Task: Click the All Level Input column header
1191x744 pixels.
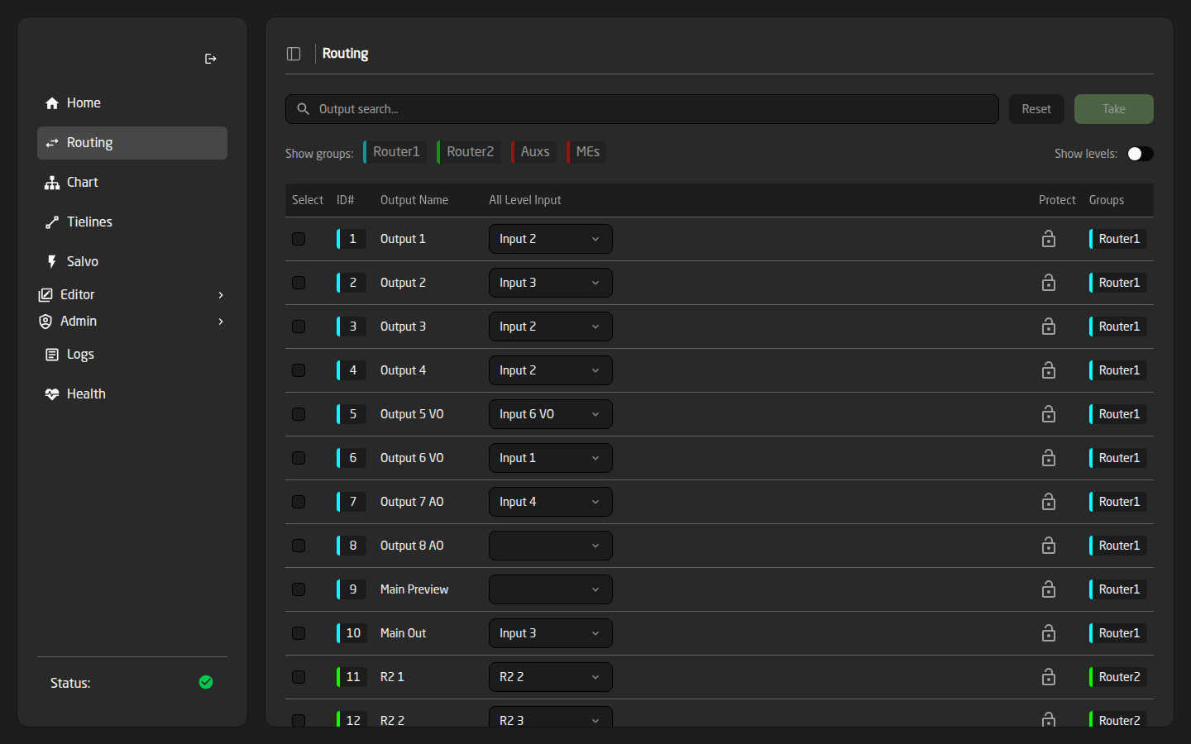Action: (525, 200)
